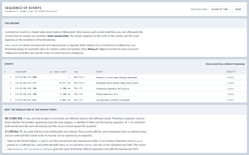This screenshot has width=249, height=155.
Task: Select 'Phase selection: A-G' event
Action: [x=107, y=94]
